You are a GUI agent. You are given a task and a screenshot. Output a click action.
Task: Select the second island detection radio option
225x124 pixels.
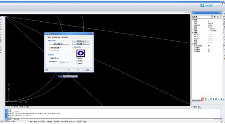[77, 61]
